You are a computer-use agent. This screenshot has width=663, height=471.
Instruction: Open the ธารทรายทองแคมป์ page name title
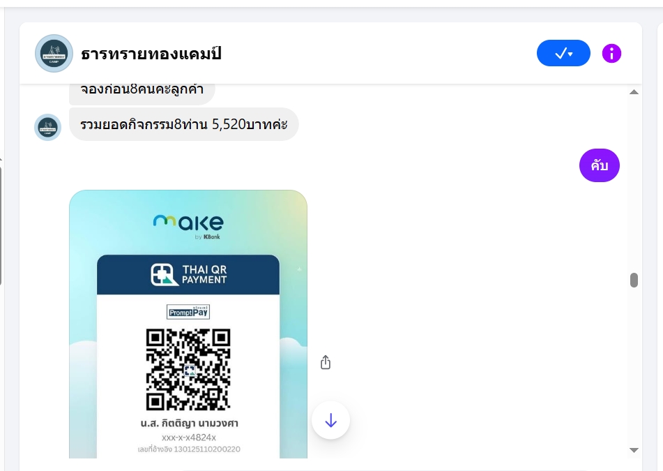pos(151,54)
